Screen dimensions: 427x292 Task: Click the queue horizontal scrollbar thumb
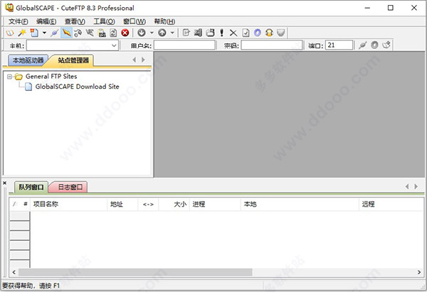pos(135,272)
